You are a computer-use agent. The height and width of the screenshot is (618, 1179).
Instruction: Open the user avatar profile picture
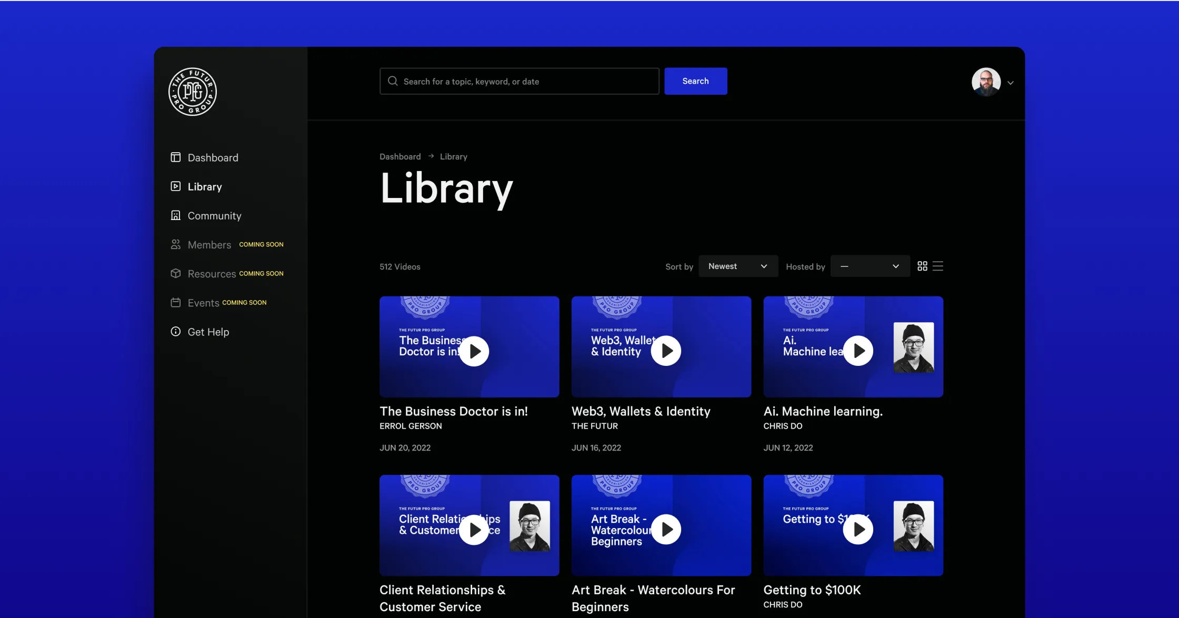(986, 82)
